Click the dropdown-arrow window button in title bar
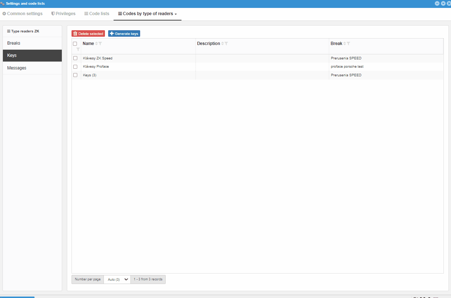Screen dimensions: 451x298 click(x=443, y=3)
